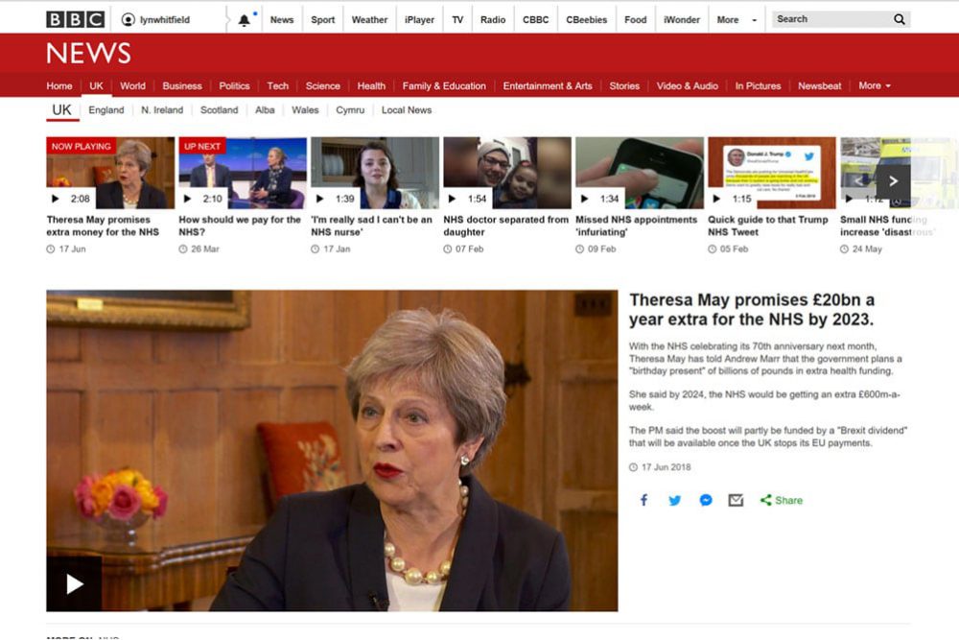Share via Messenger icon

[x=706, y=500]
